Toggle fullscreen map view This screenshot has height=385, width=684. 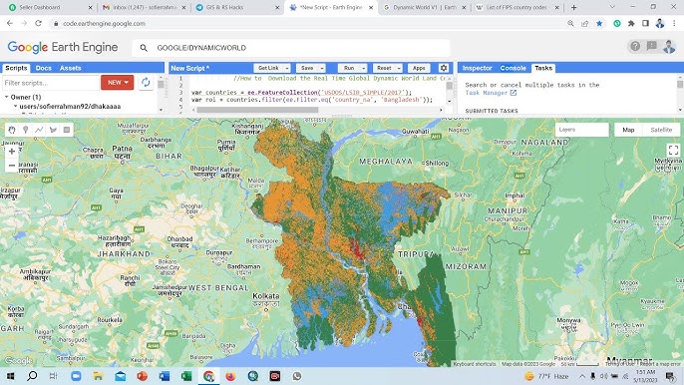(x=673, y=151)
